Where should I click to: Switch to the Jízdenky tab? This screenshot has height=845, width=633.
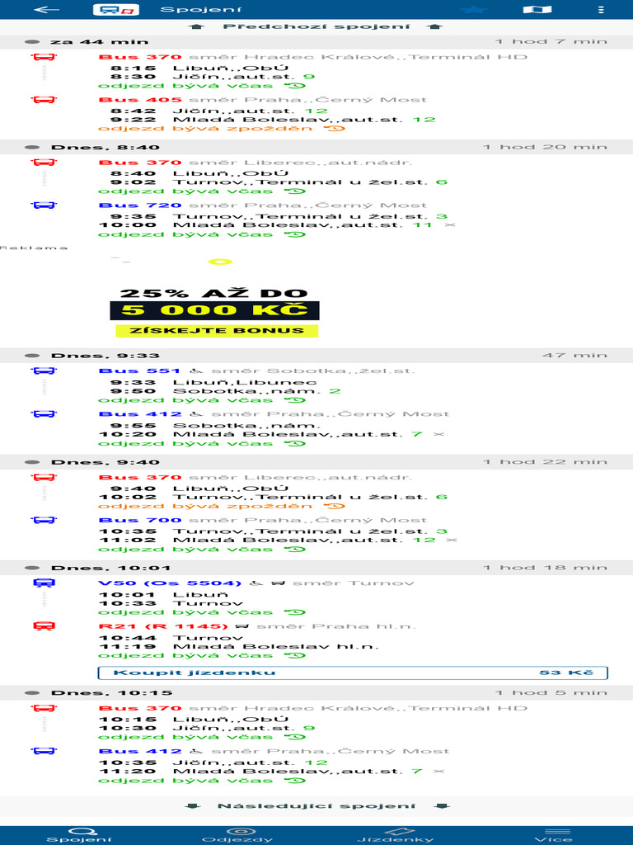click(x=396, y=835)
